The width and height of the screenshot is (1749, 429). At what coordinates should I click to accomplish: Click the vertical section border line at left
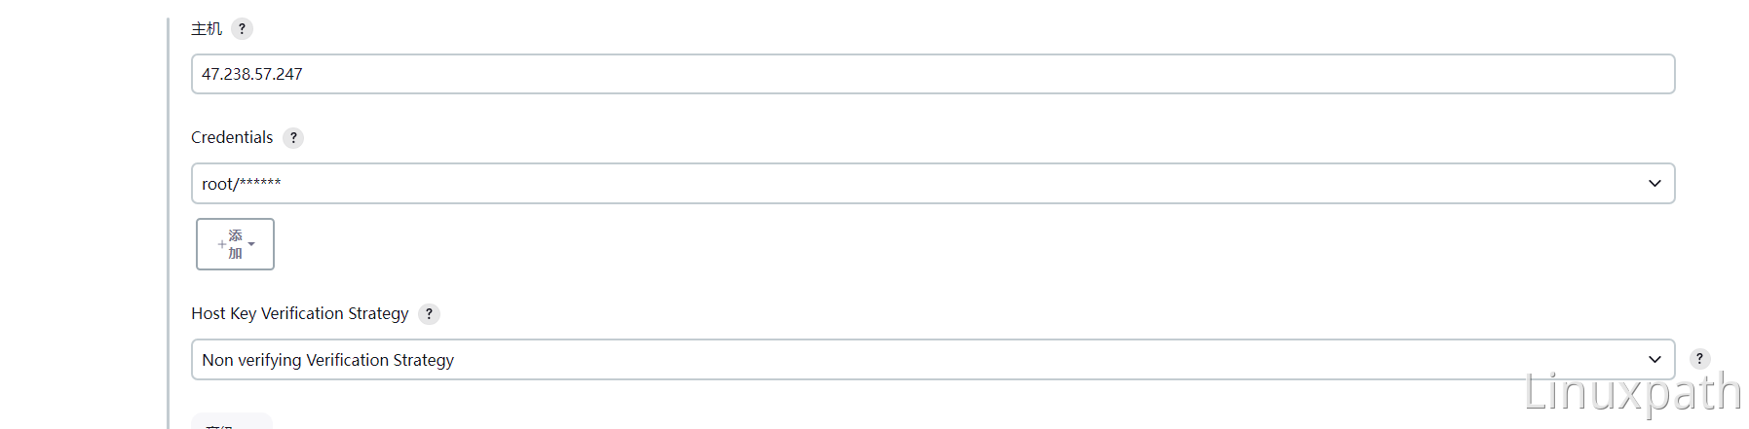[x=169, y=224]
